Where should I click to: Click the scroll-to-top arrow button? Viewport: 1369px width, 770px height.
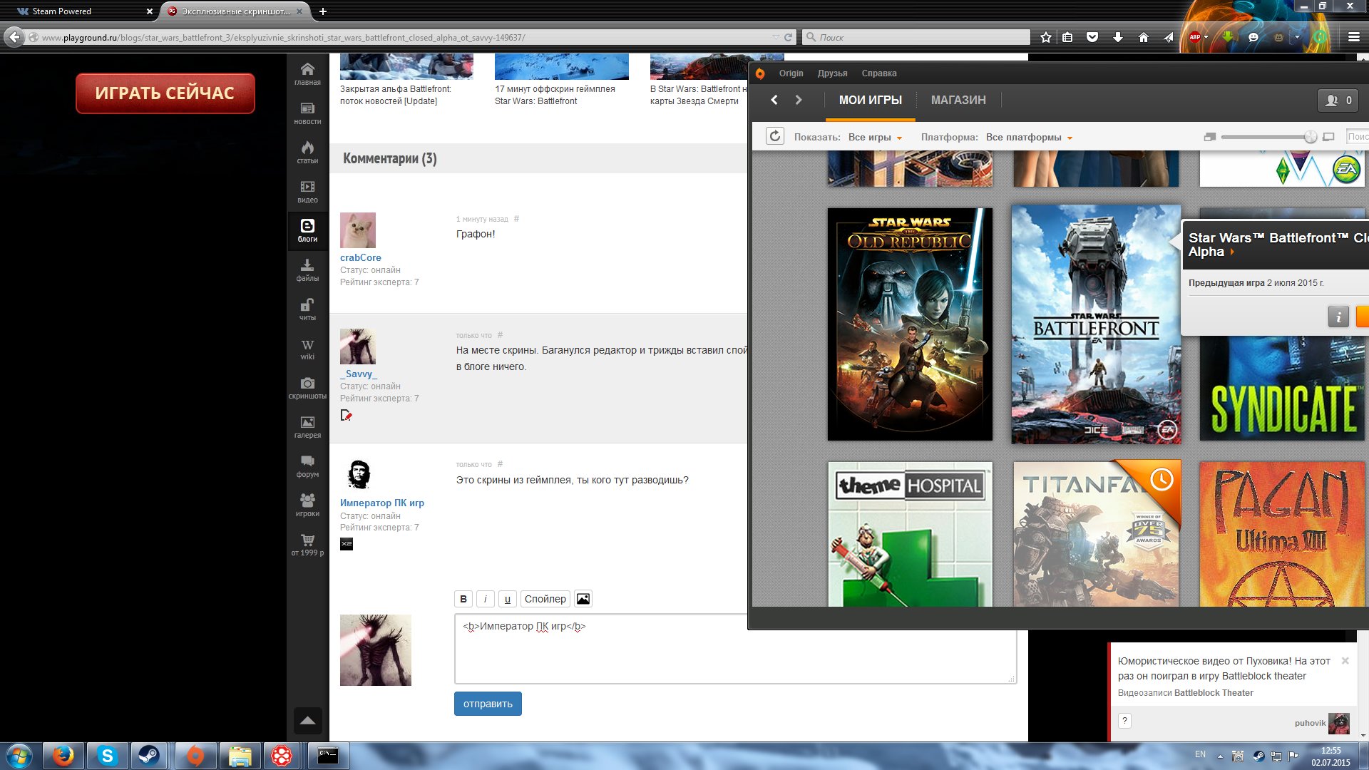click(x=308, y=721)
